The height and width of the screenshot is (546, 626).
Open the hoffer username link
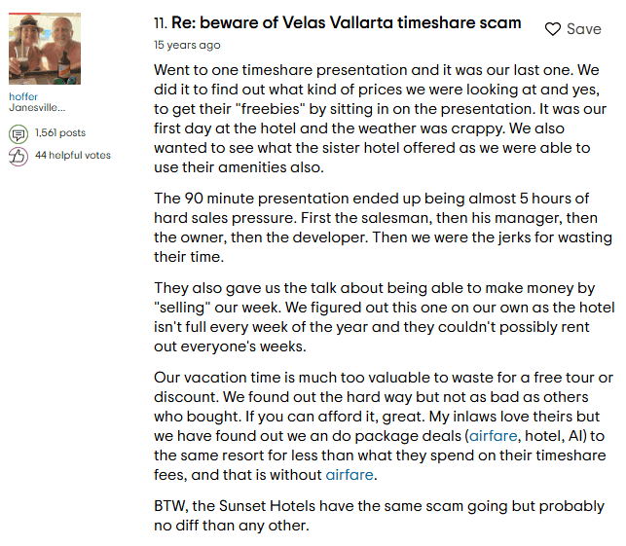[x=23, y=96]
